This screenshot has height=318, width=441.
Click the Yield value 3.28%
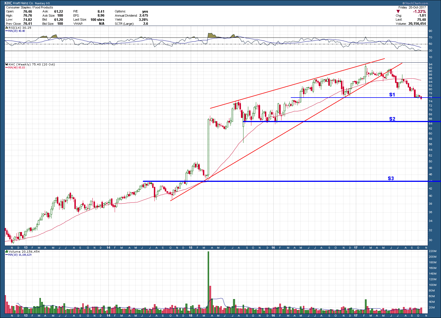pos(143,20)
